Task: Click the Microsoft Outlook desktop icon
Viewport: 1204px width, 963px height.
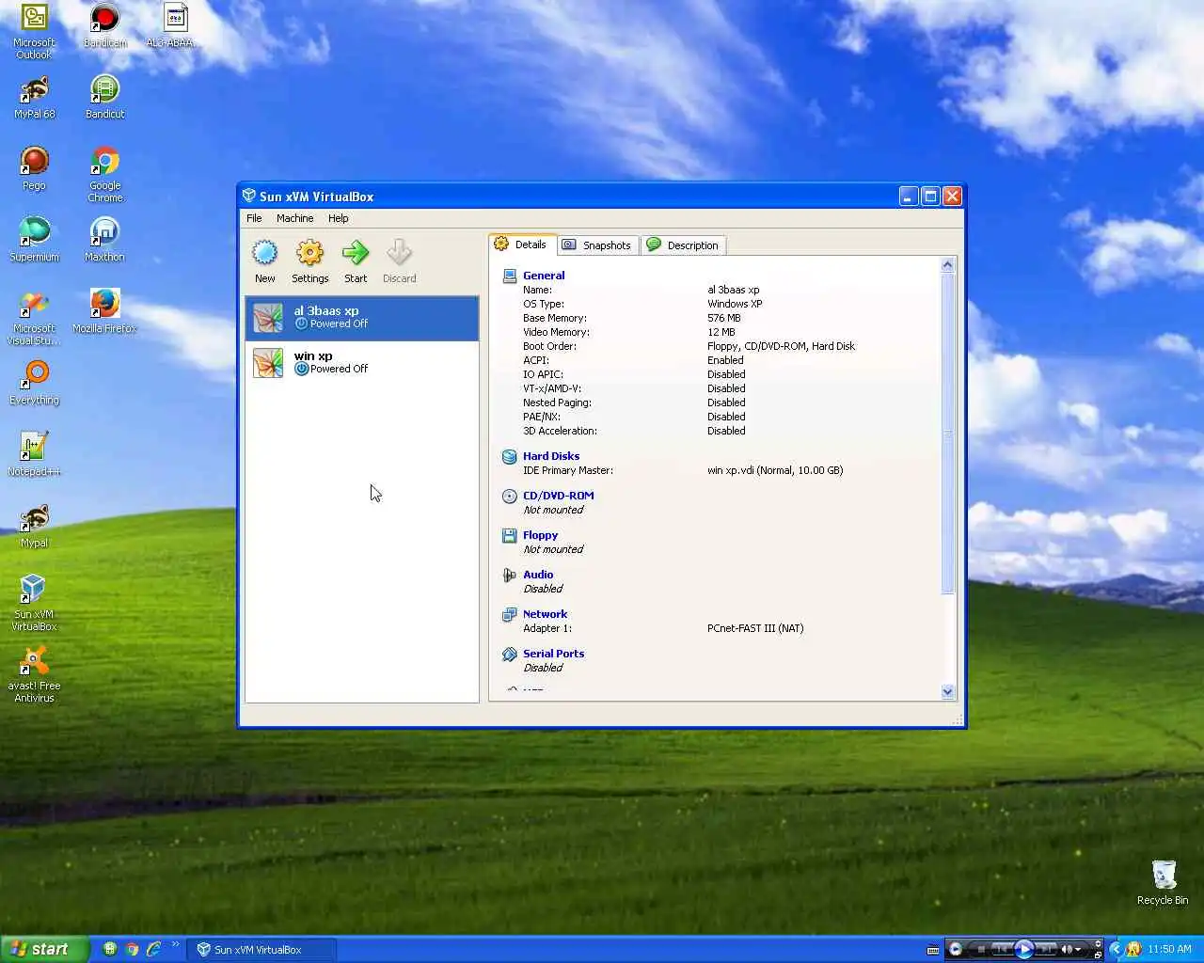Action: (x=34, y=32)
